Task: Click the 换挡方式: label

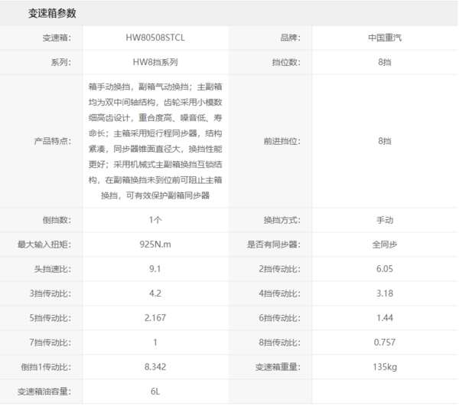Action: coord(282,220)
